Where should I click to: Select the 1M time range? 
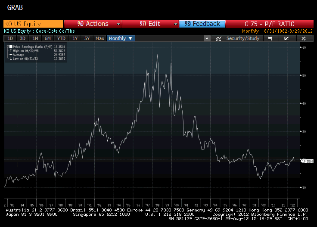pos(35,38)
